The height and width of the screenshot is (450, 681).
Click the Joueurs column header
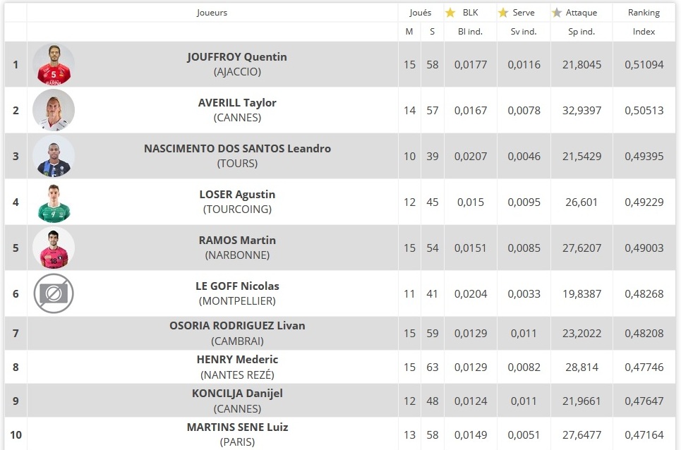[212, 13]
